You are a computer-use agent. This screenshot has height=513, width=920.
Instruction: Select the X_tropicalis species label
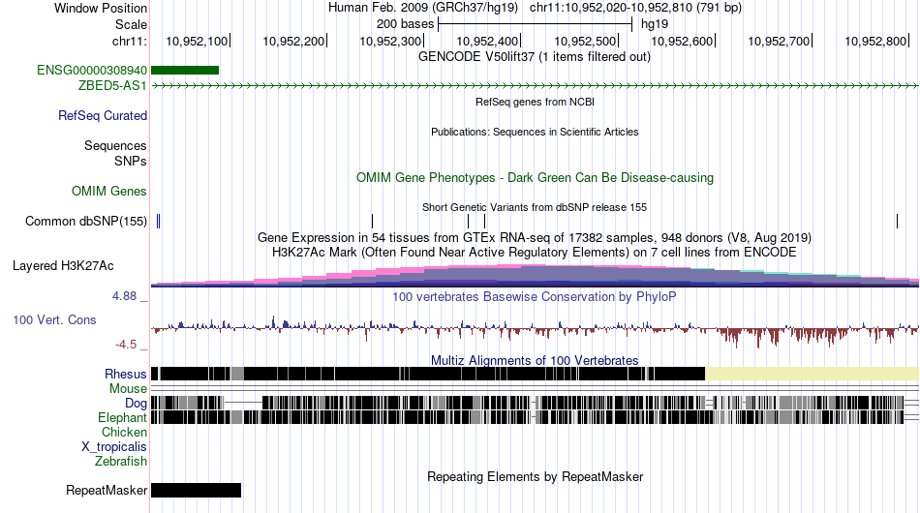point(114,447)
